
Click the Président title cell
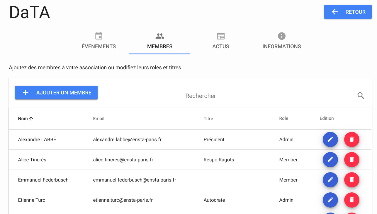pyautogui.click(x=214, y=139)
